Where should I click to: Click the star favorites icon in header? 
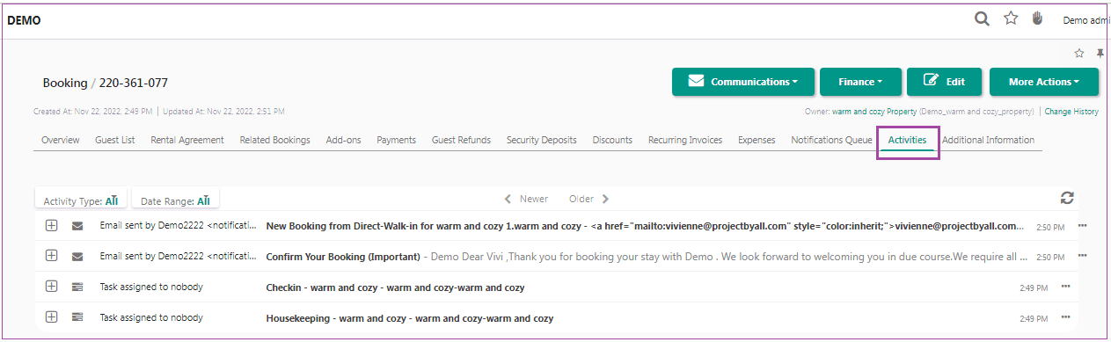[1012, 18]
